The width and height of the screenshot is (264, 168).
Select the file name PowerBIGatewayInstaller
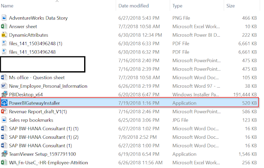pyautogui.click(x=34, y=103)
